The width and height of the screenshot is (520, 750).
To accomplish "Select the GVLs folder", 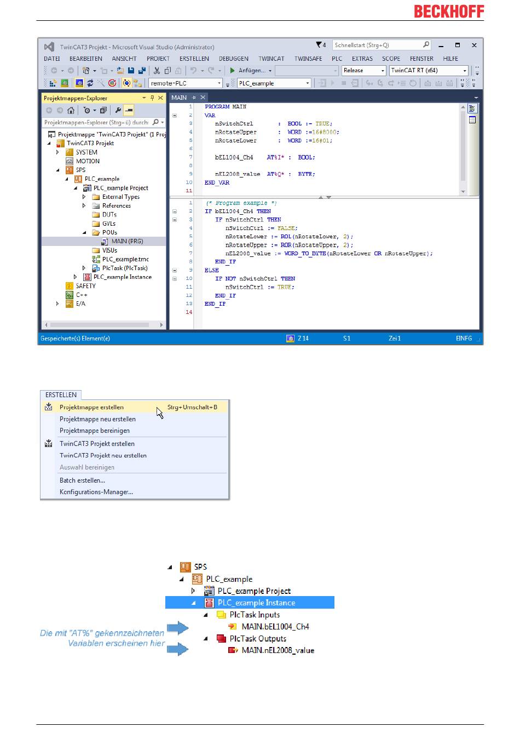I will point(109,224).
